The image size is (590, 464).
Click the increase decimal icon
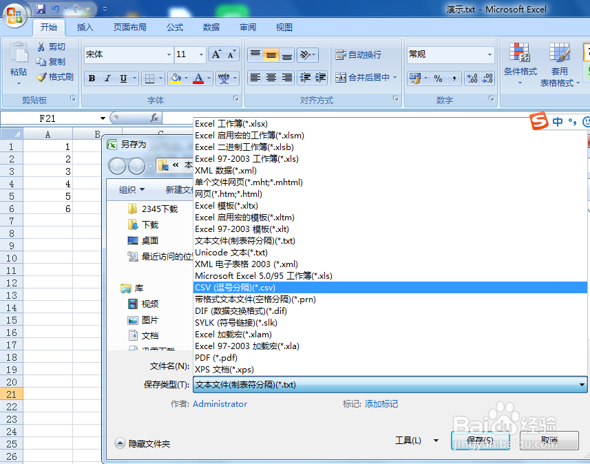(472, 78)
